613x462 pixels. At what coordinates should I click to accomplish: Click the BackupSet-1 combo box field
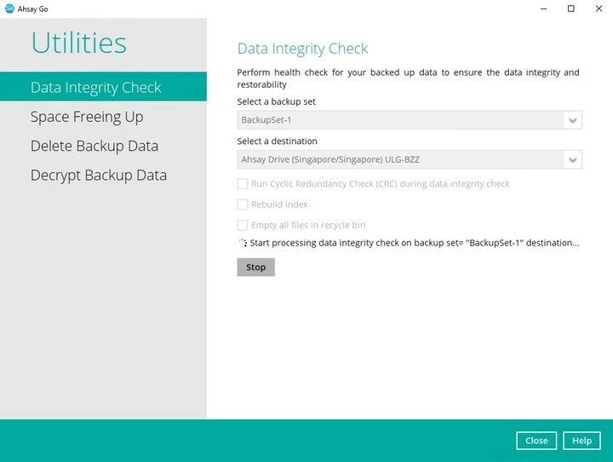(x=410, y=120)
